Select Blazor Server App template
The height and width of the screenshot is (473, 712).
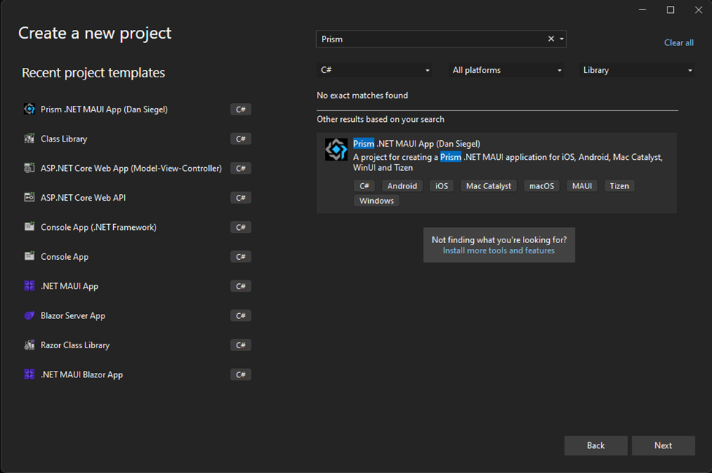(137, 315)
